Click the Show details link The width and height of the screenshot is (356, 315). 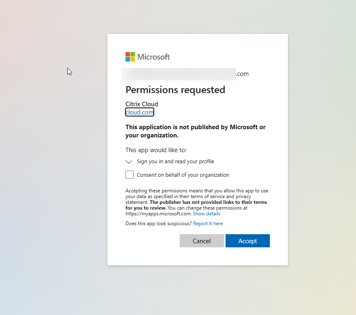click(206, 214)
